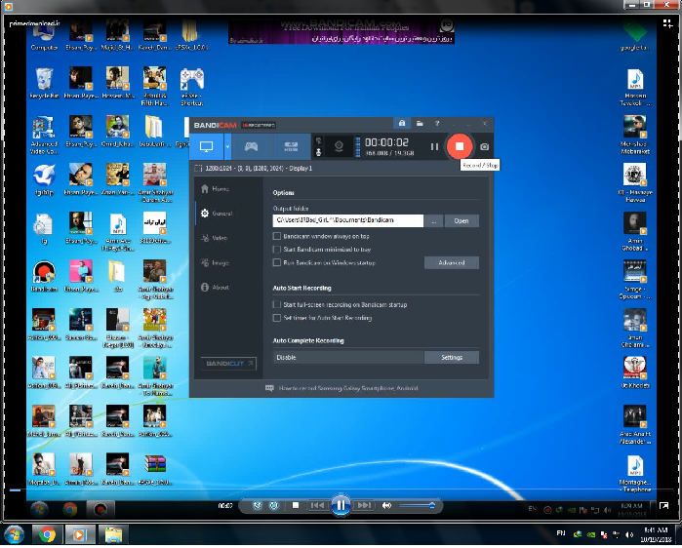Image resolution: width=682 pixels, height=548 pixels.
Task: Click the Windows Media Player taskbar button
Action: (80, 534)
